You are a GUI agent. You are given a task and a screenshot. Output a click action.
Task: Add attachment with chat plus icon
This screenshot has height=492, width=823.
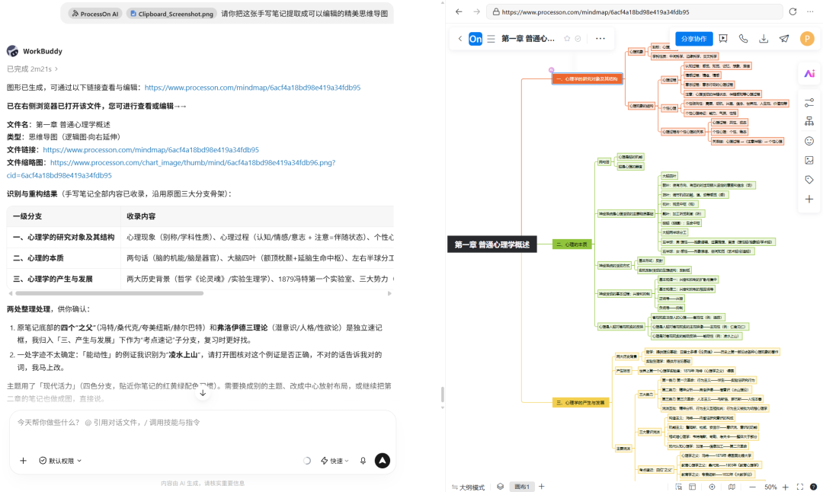coord(23,461)
